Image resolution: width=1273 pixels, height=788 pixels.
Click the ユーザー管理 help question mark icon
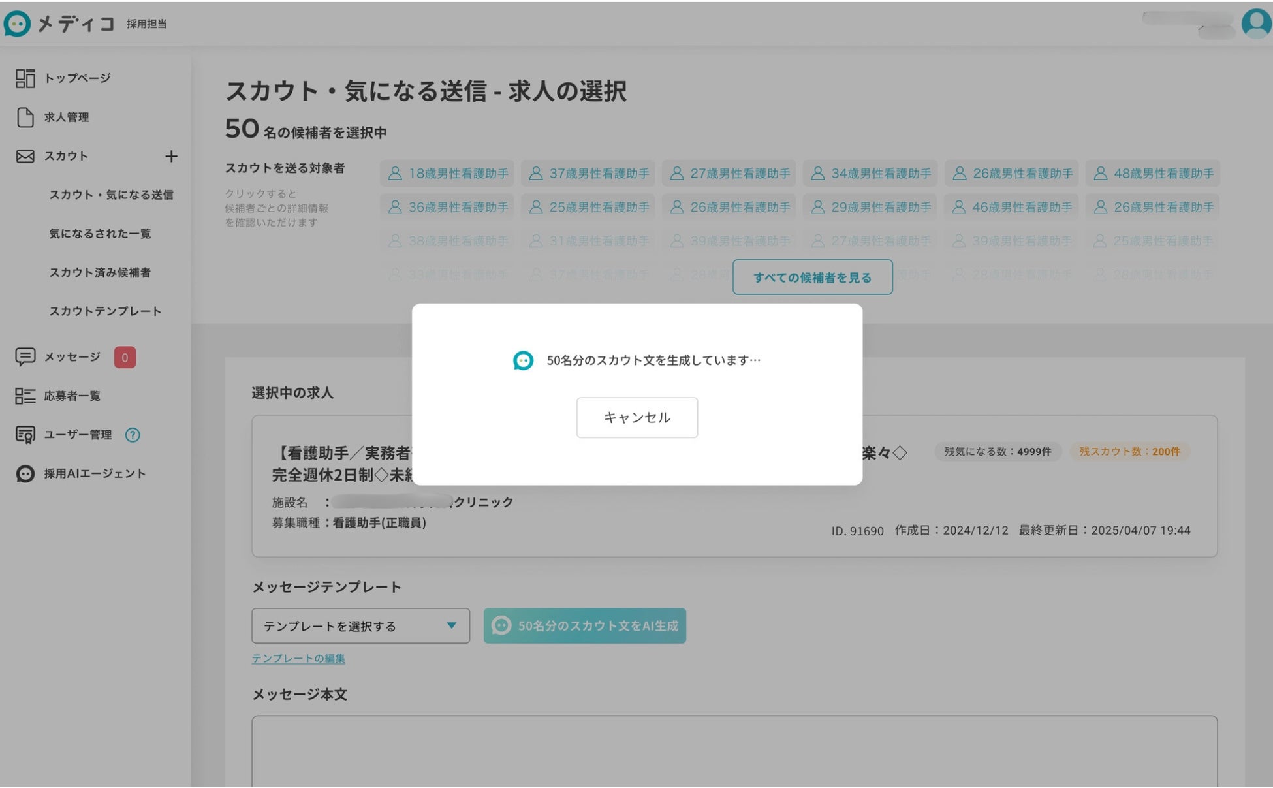pos(133,435)
